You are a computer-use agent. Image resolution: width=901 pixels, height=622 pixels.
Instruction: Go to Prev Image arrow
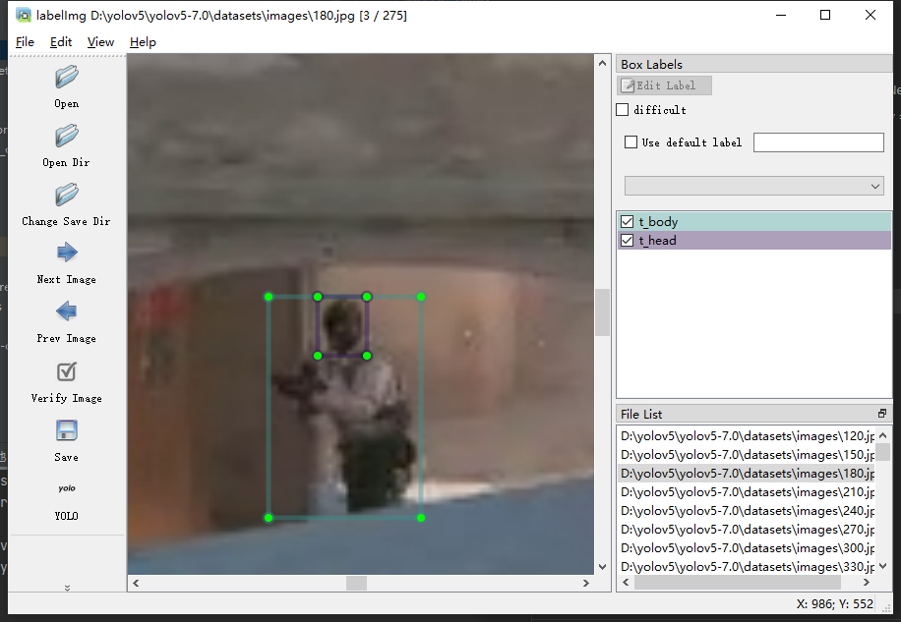(x=67, y=311)
